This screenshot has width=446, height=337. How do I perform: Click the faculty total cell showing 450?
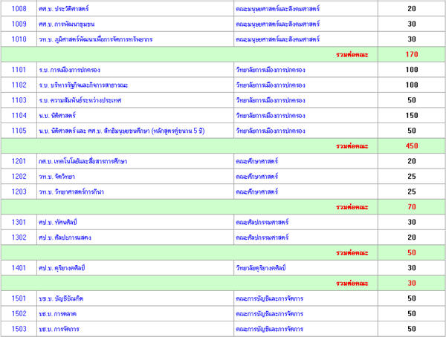click(412, 145)
